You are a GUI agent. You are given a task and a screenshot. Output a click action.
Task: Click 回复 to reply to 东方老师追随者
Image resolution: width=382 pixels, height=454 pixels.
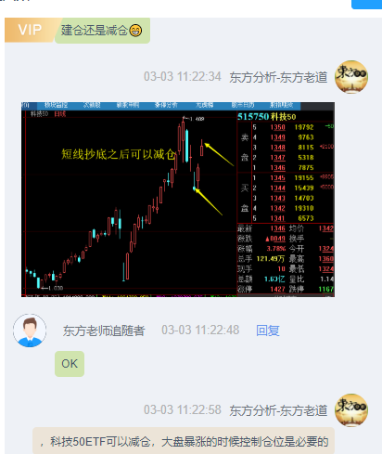(x=268, y=331)
